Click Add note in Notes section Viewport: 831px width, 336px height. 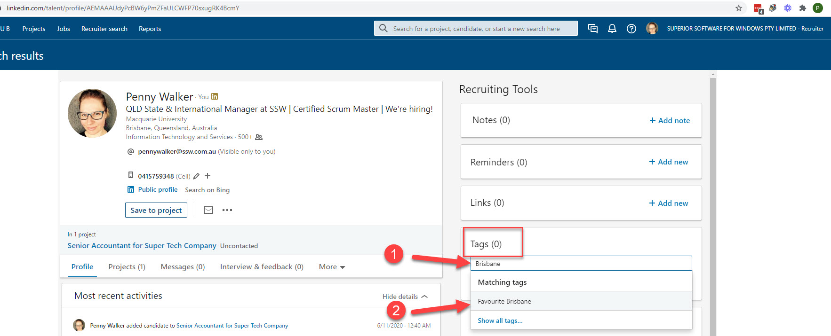pos(670,120)
